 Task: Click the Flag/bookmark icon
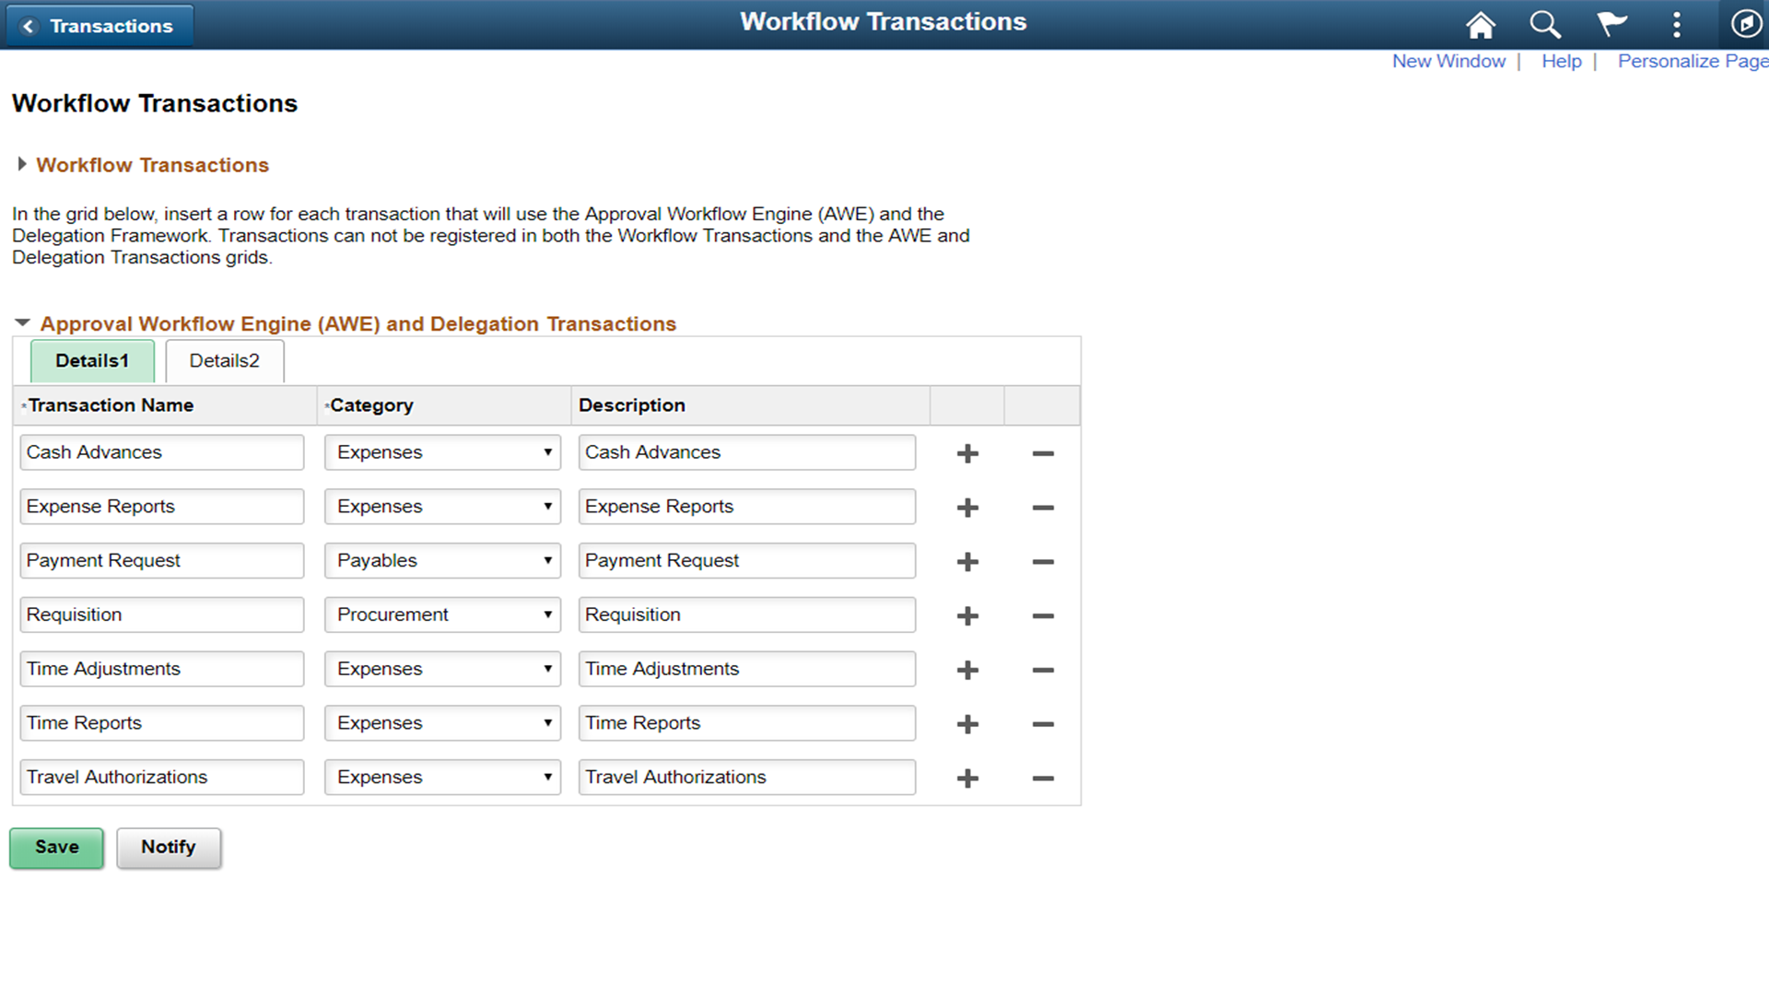[x=1611, y=24]
